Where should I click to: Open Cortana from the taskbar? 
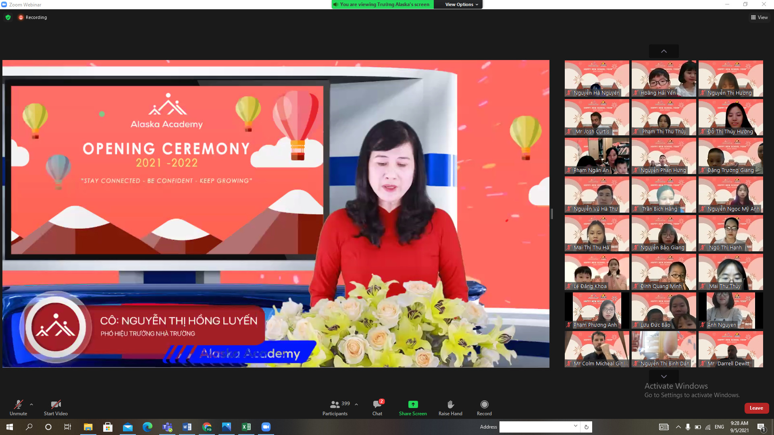48,427
